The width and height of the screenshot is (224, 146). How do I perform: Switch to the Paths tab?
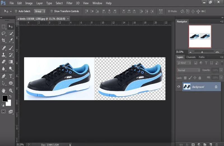tap(202, 57)
